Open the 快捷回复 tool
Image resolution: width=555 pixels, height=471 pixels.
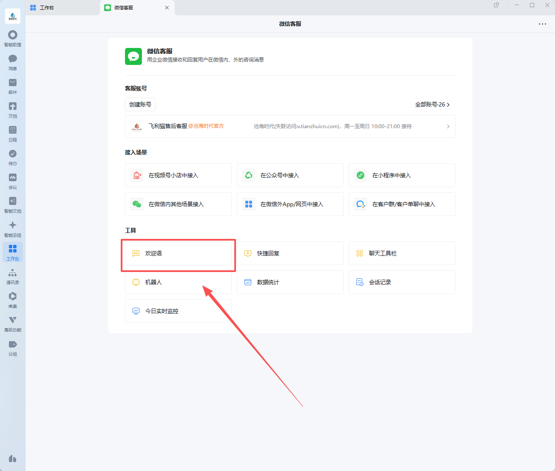click(x=290, y=253)
